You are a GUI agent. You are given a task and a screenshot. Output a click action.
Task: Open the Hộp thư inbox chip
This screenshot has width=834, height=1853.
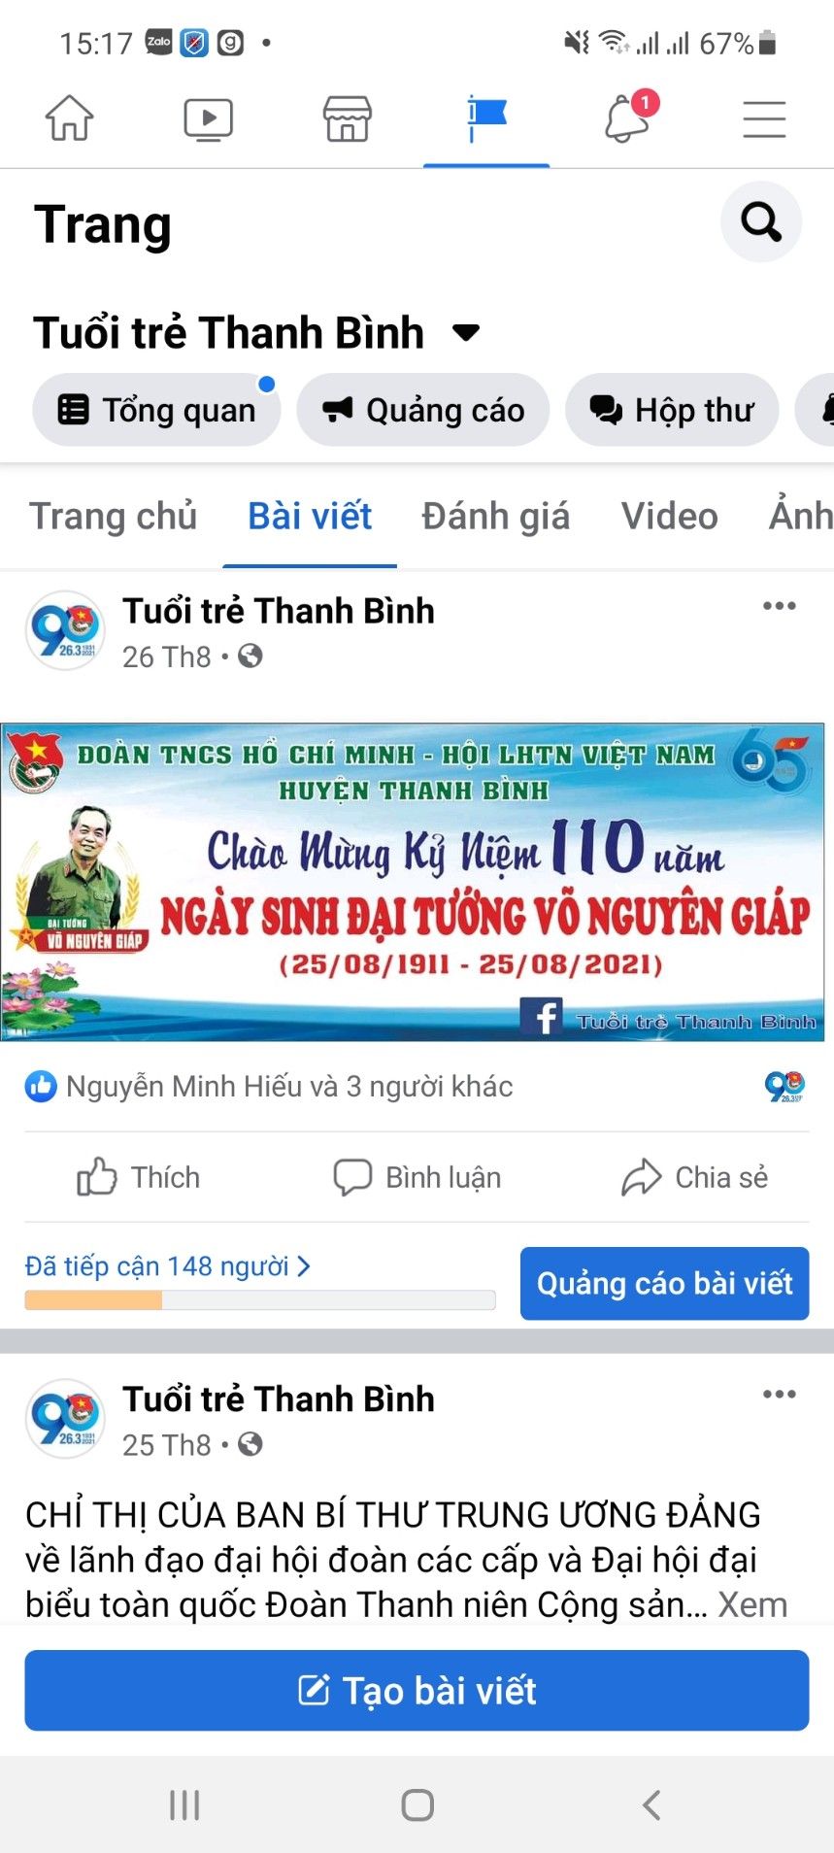[672, 410]
